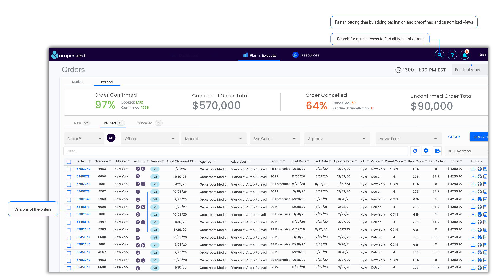The width and height of the screenshot is (493, 277).
Task: Filter the Agency column using funnel icon
Action: [214, 162]
